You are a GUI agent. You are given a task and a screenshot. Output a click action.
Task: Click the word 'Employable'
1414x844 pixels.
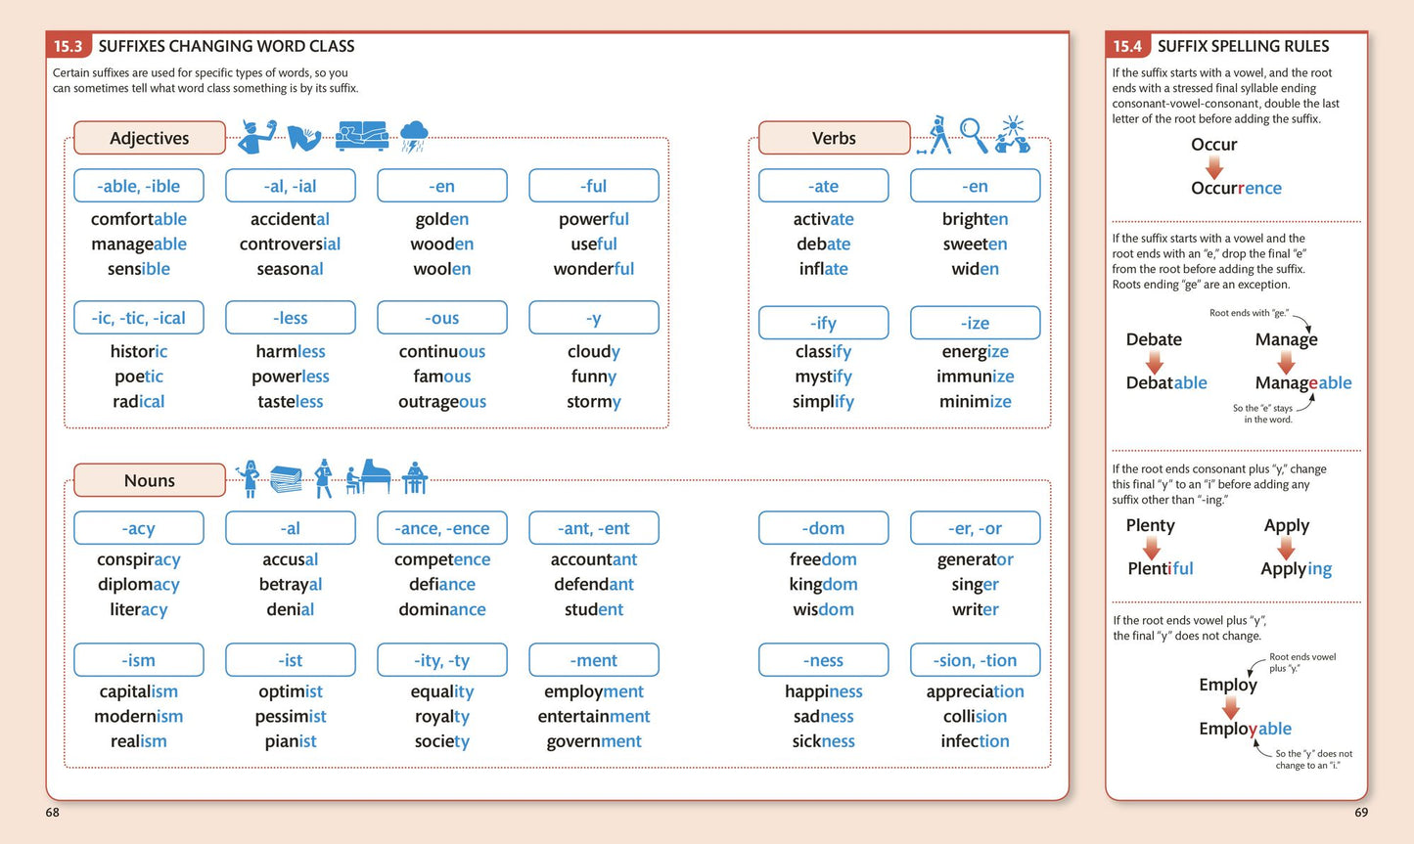pyautogui.click(x=1245, y=729)
